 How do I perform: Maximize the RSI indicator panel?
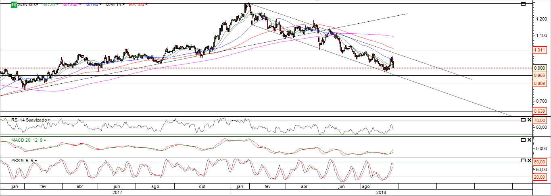click(x=524, y=120)
